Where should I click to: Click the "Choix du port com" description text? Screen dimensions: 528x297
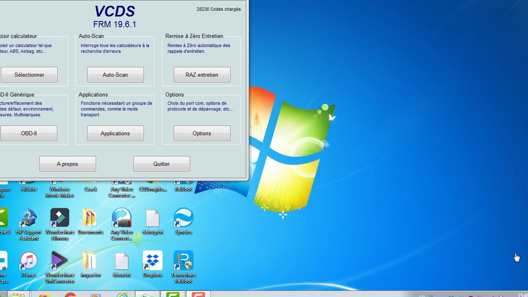[200, 106]
